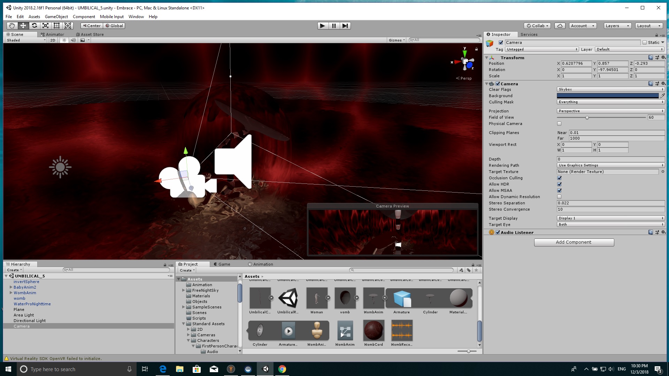Select the Rect Transform tool
The height and width of the screenshot is (376, 669).
[x=56, y=26]
